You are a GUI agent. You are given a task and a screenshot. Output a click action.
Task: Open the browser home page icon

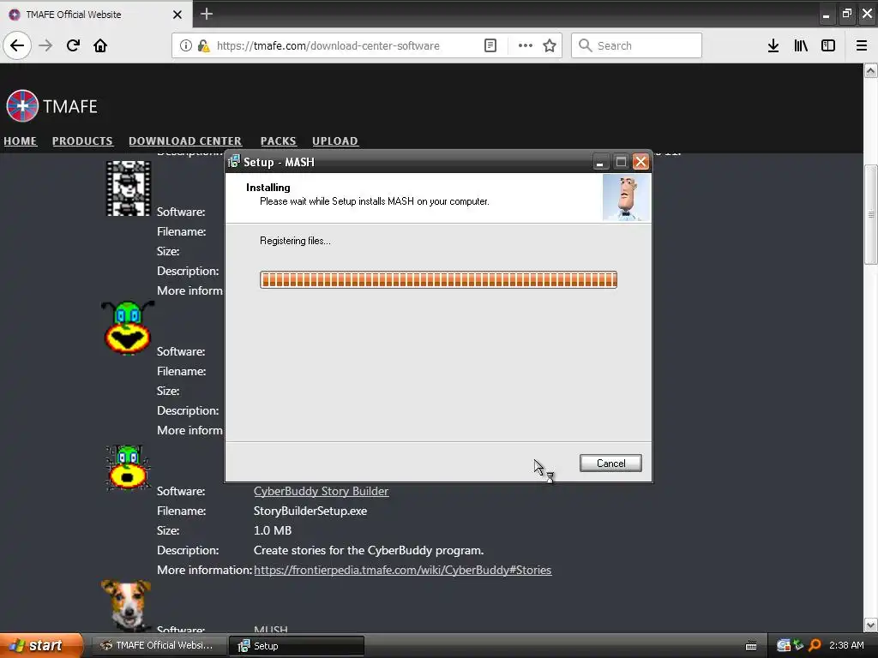[100, 45]
